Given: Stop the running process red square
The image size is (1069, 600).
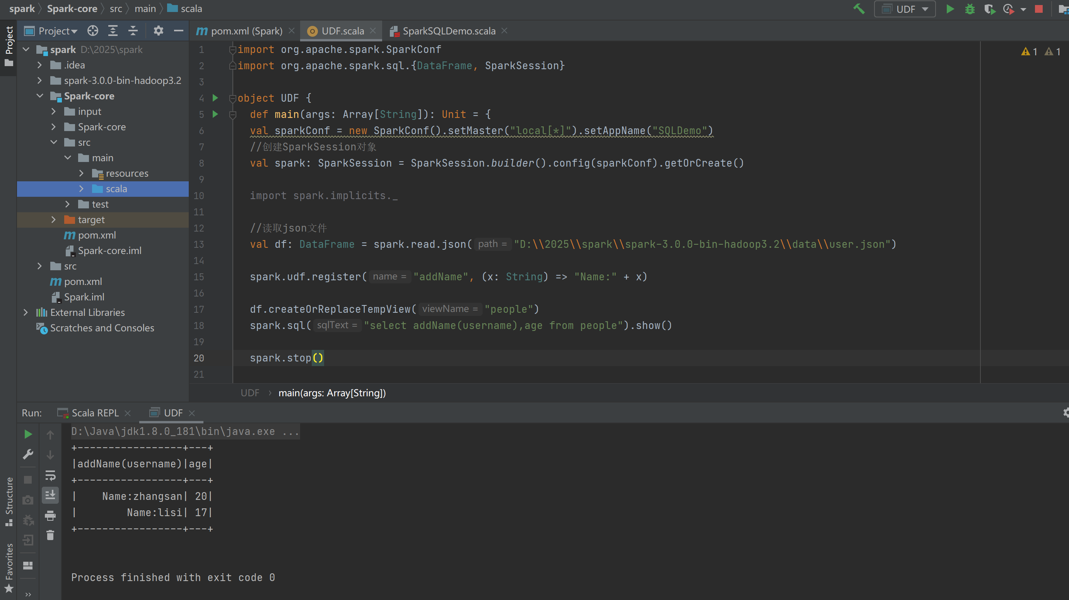Looking at the screenshot, I should [1038, 9].
